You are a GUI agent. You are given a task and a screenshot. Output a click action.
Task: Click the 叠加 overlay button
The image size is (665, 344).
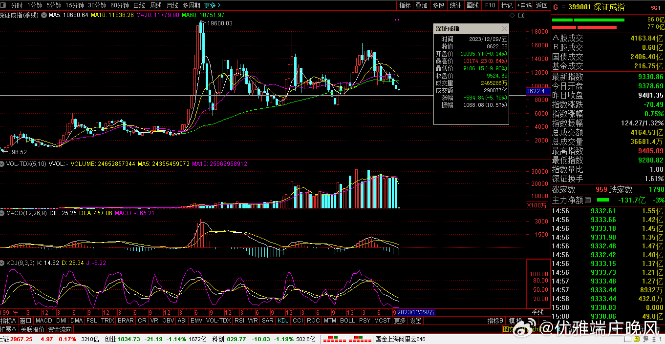[x=421, y=5]
